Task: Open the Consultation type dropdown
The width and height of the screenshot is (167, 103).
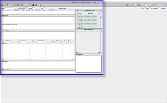Action: coord(27,8)
